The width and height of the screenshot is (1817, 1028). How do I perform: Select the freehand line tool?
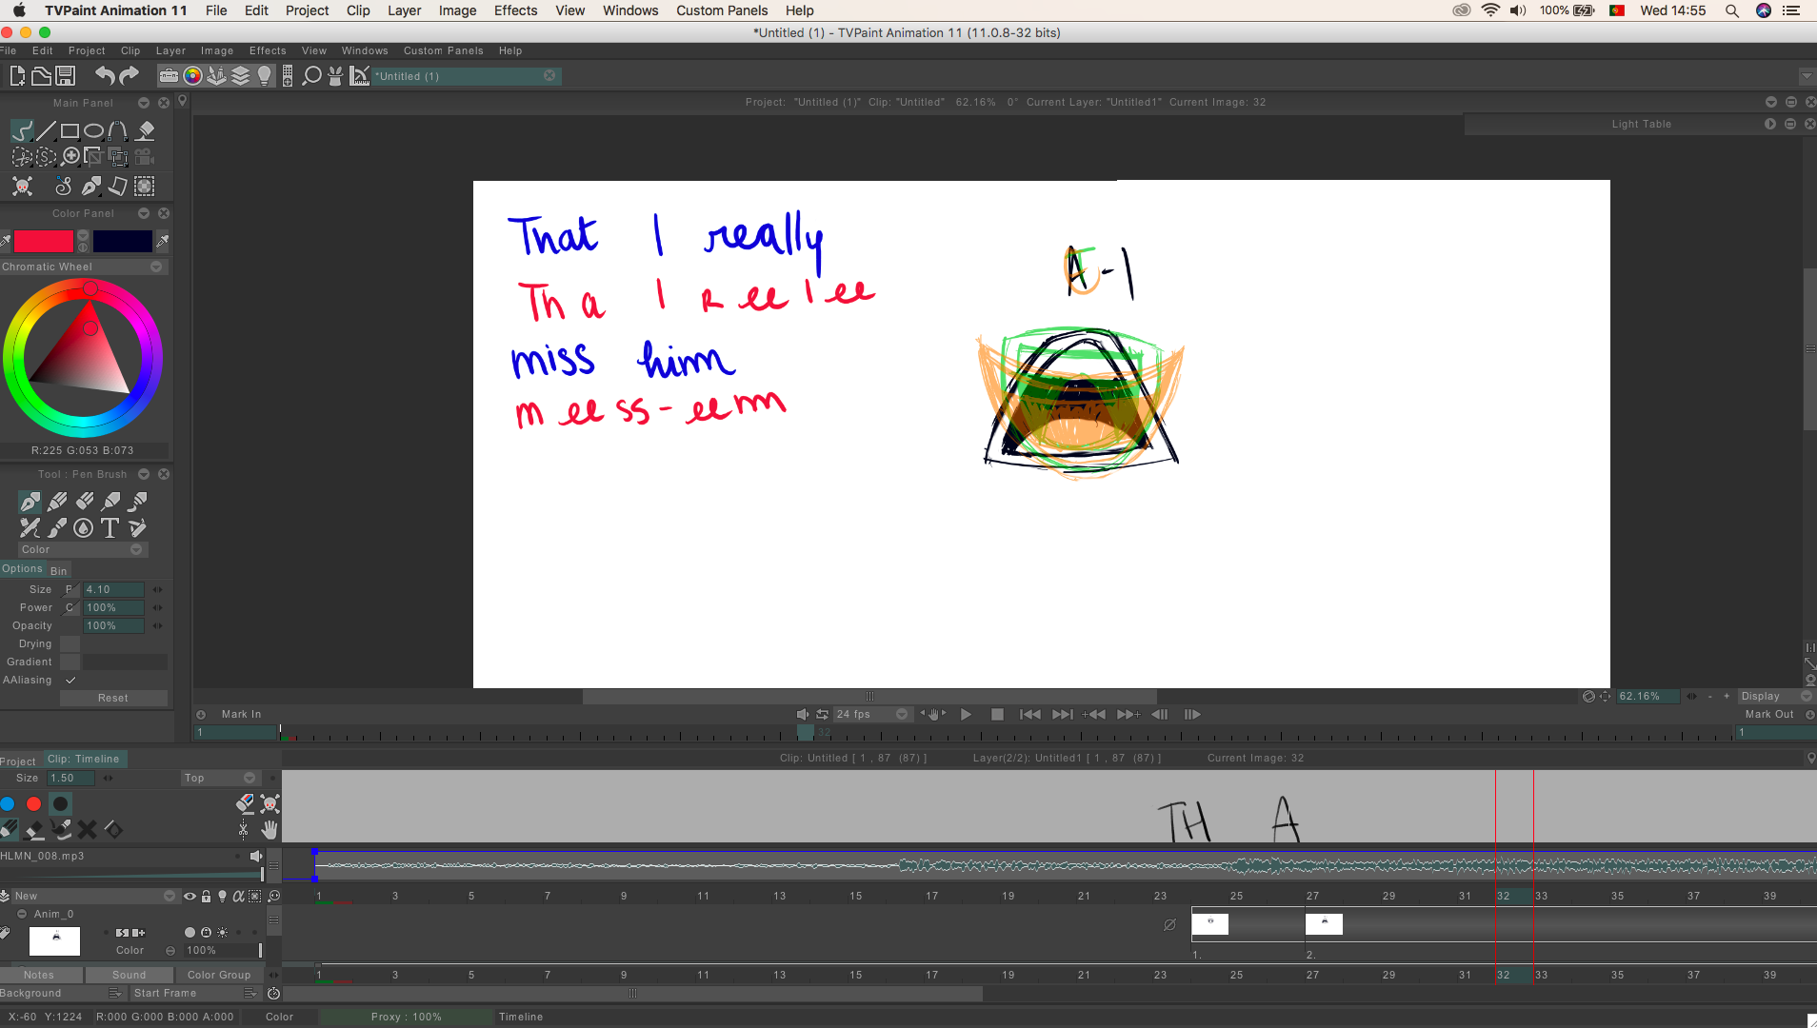coord(22,130)
